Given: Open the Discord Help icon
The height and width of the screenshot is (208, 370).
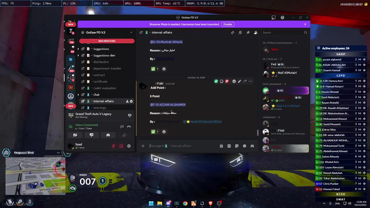Looking at the screenshot, I should 282,18.
